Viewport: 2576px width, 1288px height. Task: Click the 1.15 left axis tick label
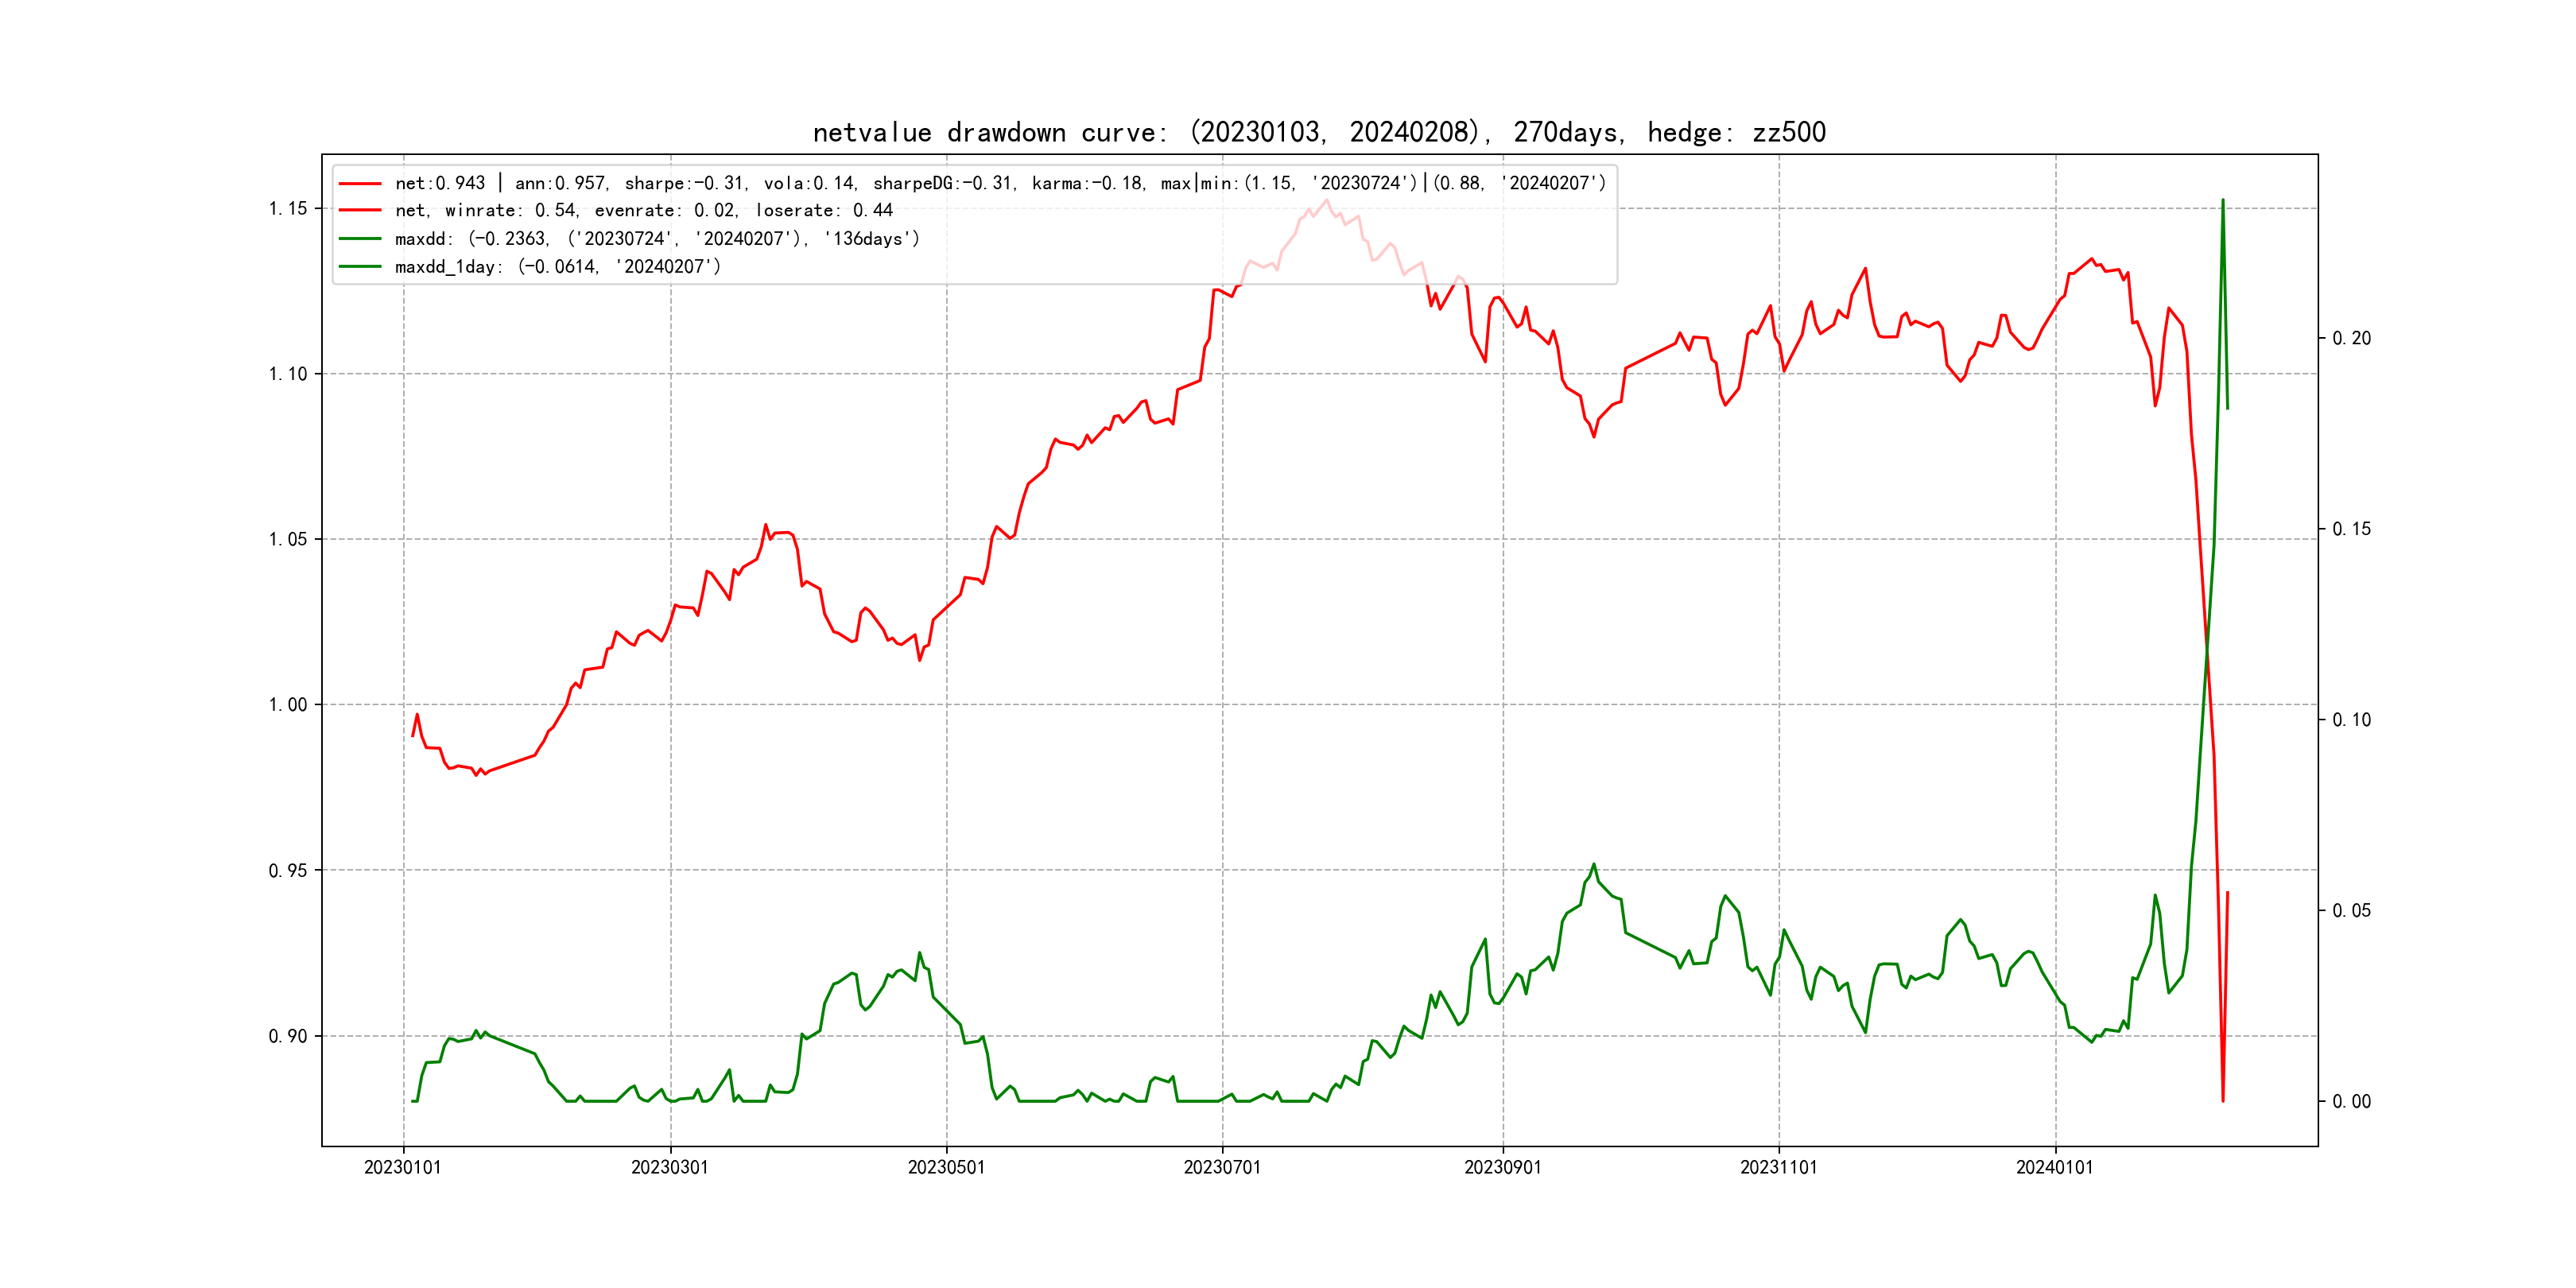(288, 209)
